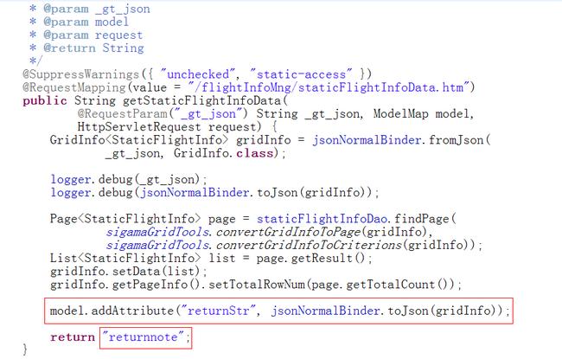Click the @param model comment
This screenshot has width=562, height=359.
pyautogui.click(x=86, y=22)
